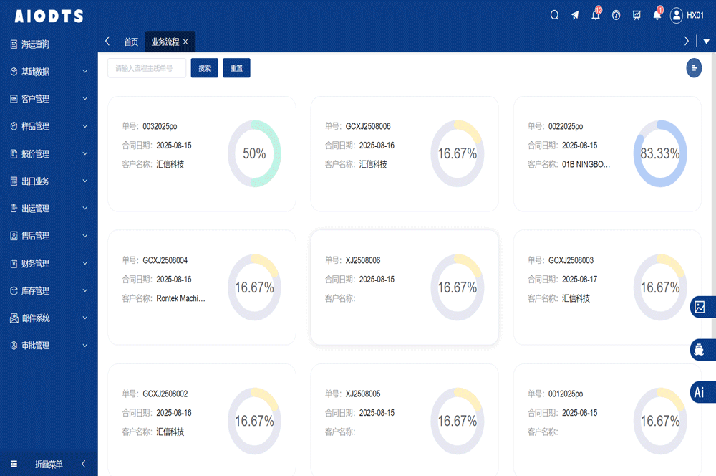
Task: Click the 售后管理 sidebar icon
Action: 14,236
